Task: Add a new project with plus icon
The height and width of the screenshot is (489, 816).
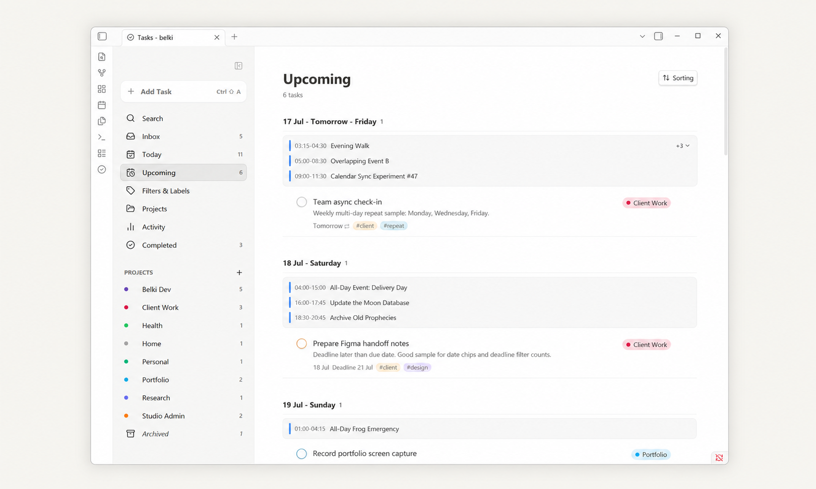Action: 239,272
